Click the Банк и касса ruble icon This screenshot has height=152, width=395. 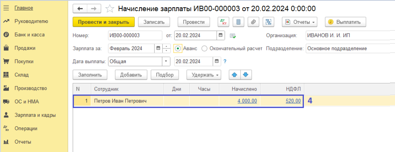pos(6,35)
